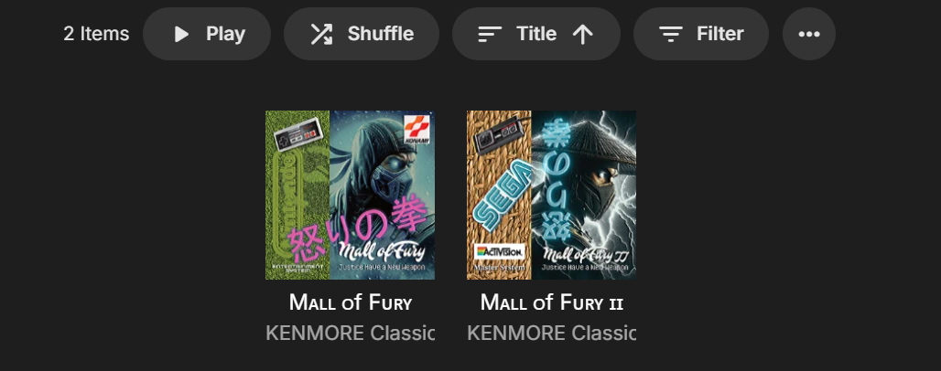
Task: Open the Title sort-by dropdown
Action: (x=536, y=34)
